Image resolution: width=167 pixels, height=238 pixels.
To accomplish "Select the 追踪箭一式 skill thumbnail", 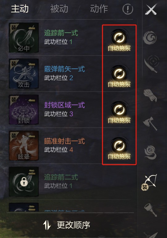I will (x=24, y=38).
